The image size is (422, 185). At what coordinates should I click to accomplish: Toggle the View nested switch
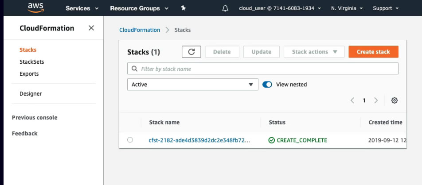tap(267, 85)
